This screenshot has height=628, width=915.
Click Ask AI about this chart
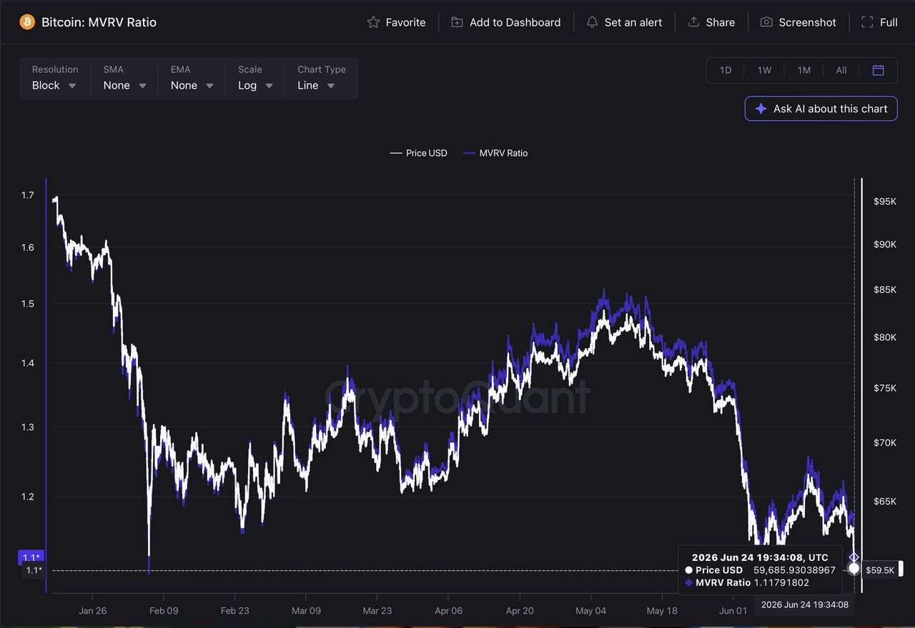coord(821,109)
